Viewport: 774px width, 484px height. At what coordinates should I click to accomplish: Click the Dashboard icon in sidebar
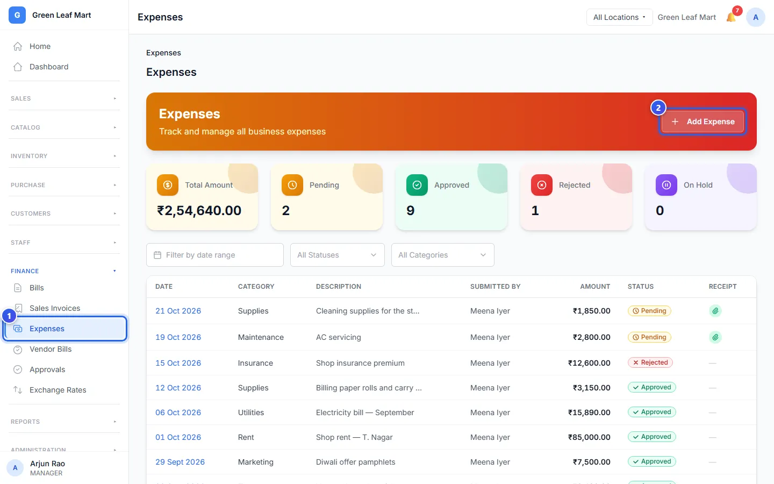coord(18,67)
